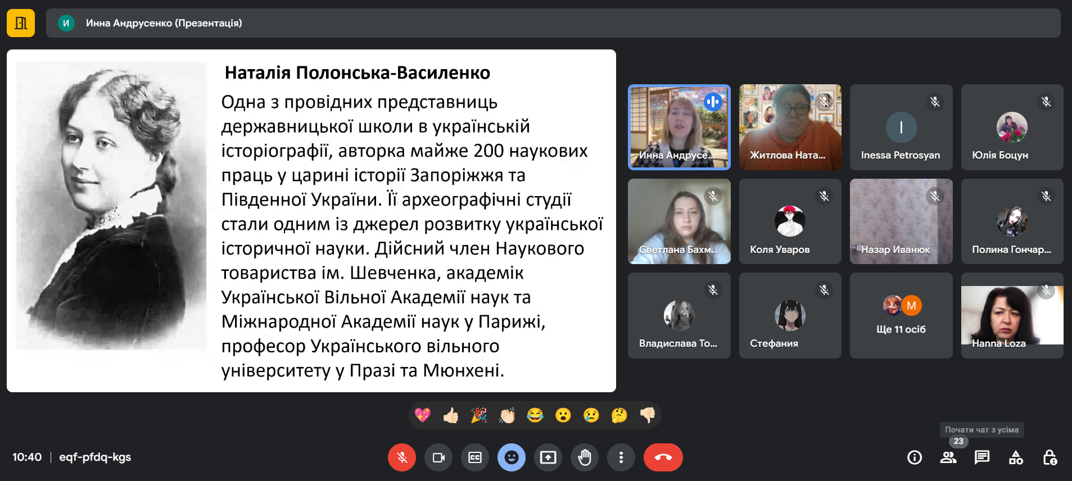Open the activities panel
The height and width of the screenshot is (481, 1072).
1016,457
